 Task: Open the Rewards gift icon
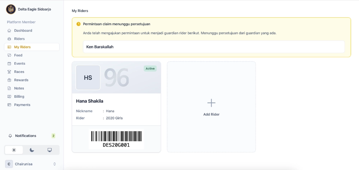9,80
